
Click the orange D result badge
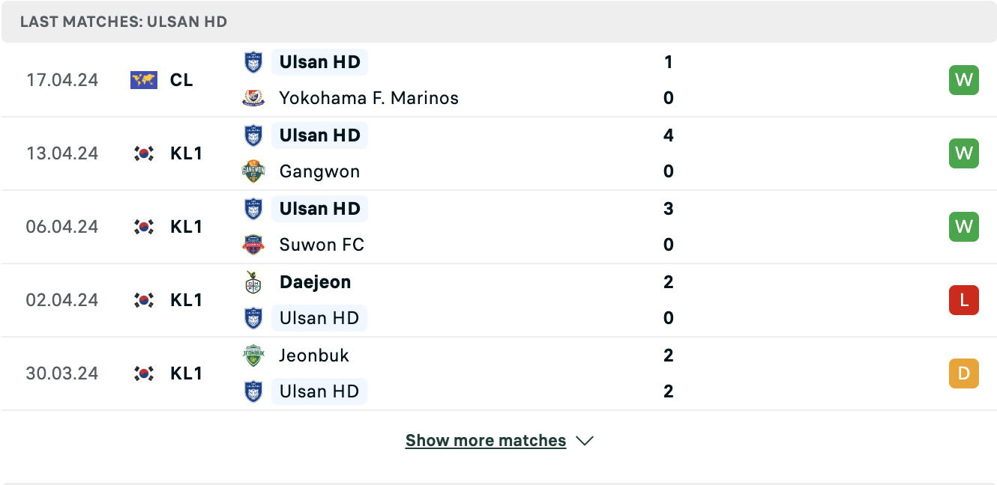tap(964, 373)
